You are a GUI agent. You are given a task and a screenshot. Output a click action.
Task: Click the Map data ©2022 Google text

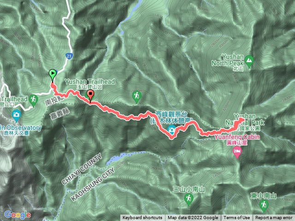(x=193, y=218)
